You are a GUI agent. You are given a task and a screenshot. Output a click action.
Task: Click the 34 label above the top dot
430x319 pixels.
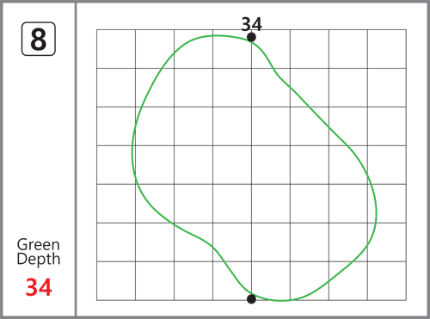252,24
